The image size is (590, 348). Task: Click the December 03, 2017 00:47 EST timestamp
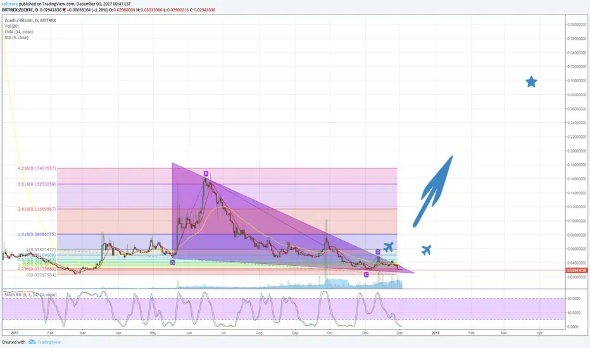click(x=103, y=4)
